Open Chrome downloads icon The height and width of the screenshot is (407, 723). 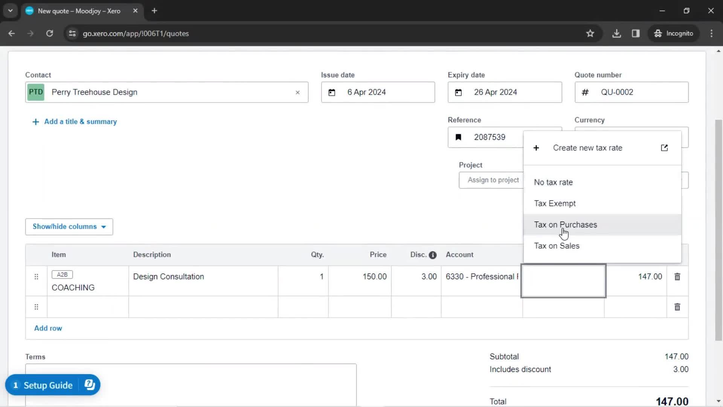point(616,34)
